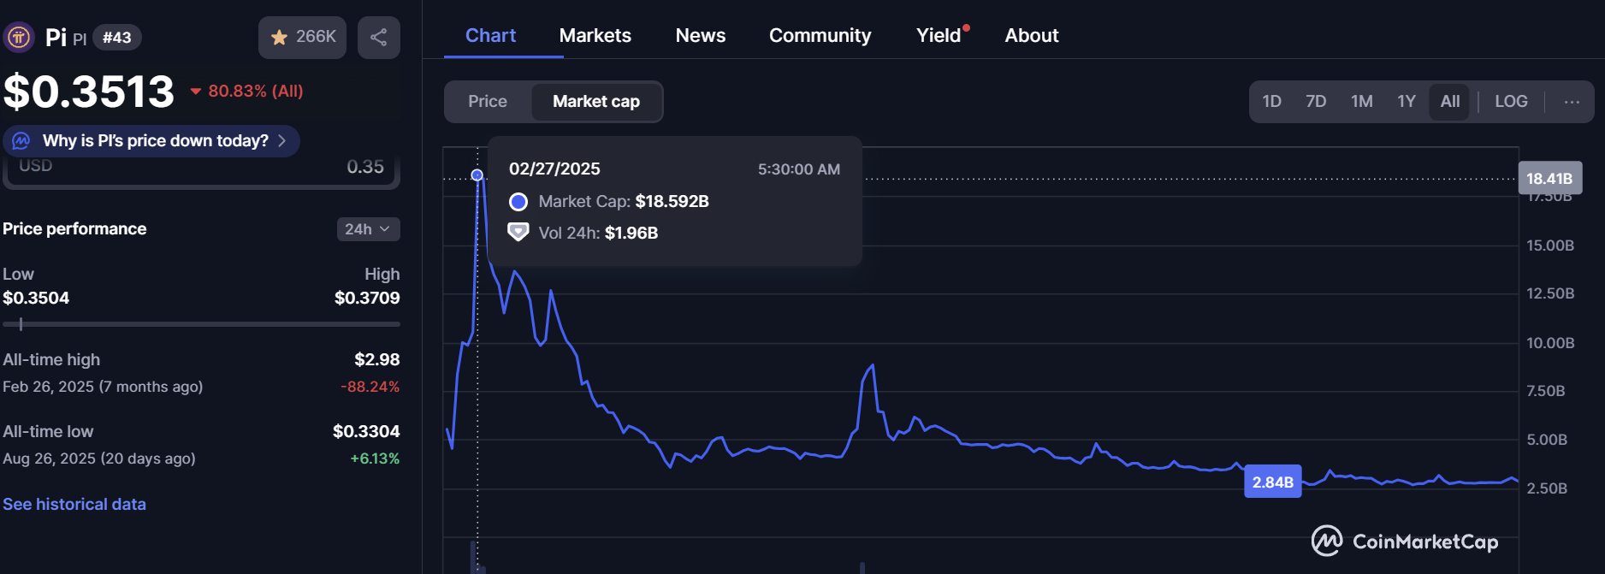Click the Vol 24h icon in tooltip
Viewport: 1605px width, 574px height.
click(x=518, y=233)
